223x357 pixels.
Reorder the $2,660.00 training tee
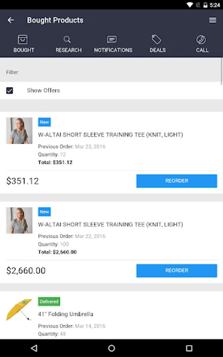point(177,271)
